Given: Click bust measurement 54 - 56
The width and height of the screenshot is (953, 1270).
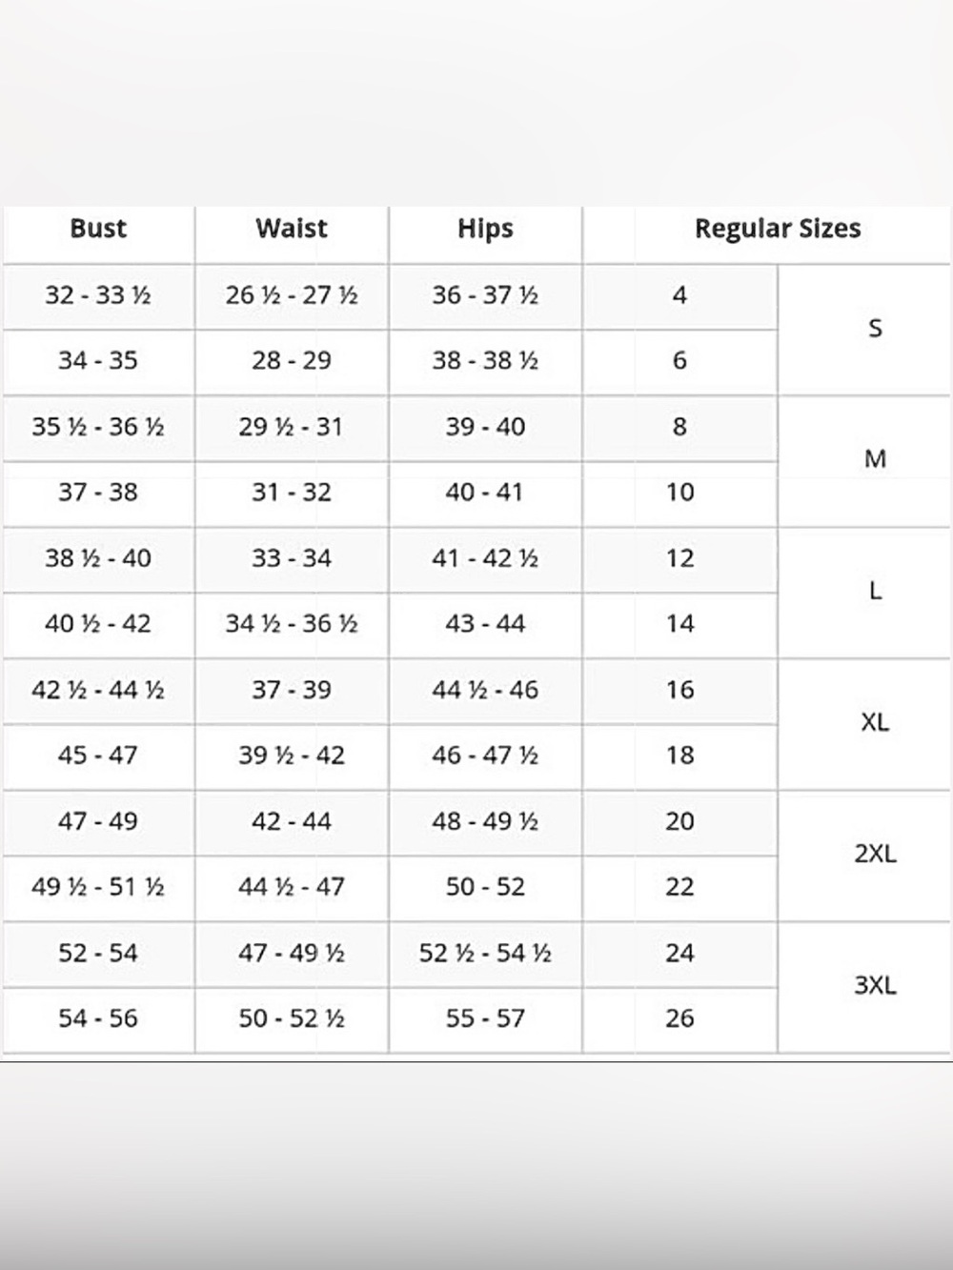Looking at the screenshot, I should coord(98,1018).
